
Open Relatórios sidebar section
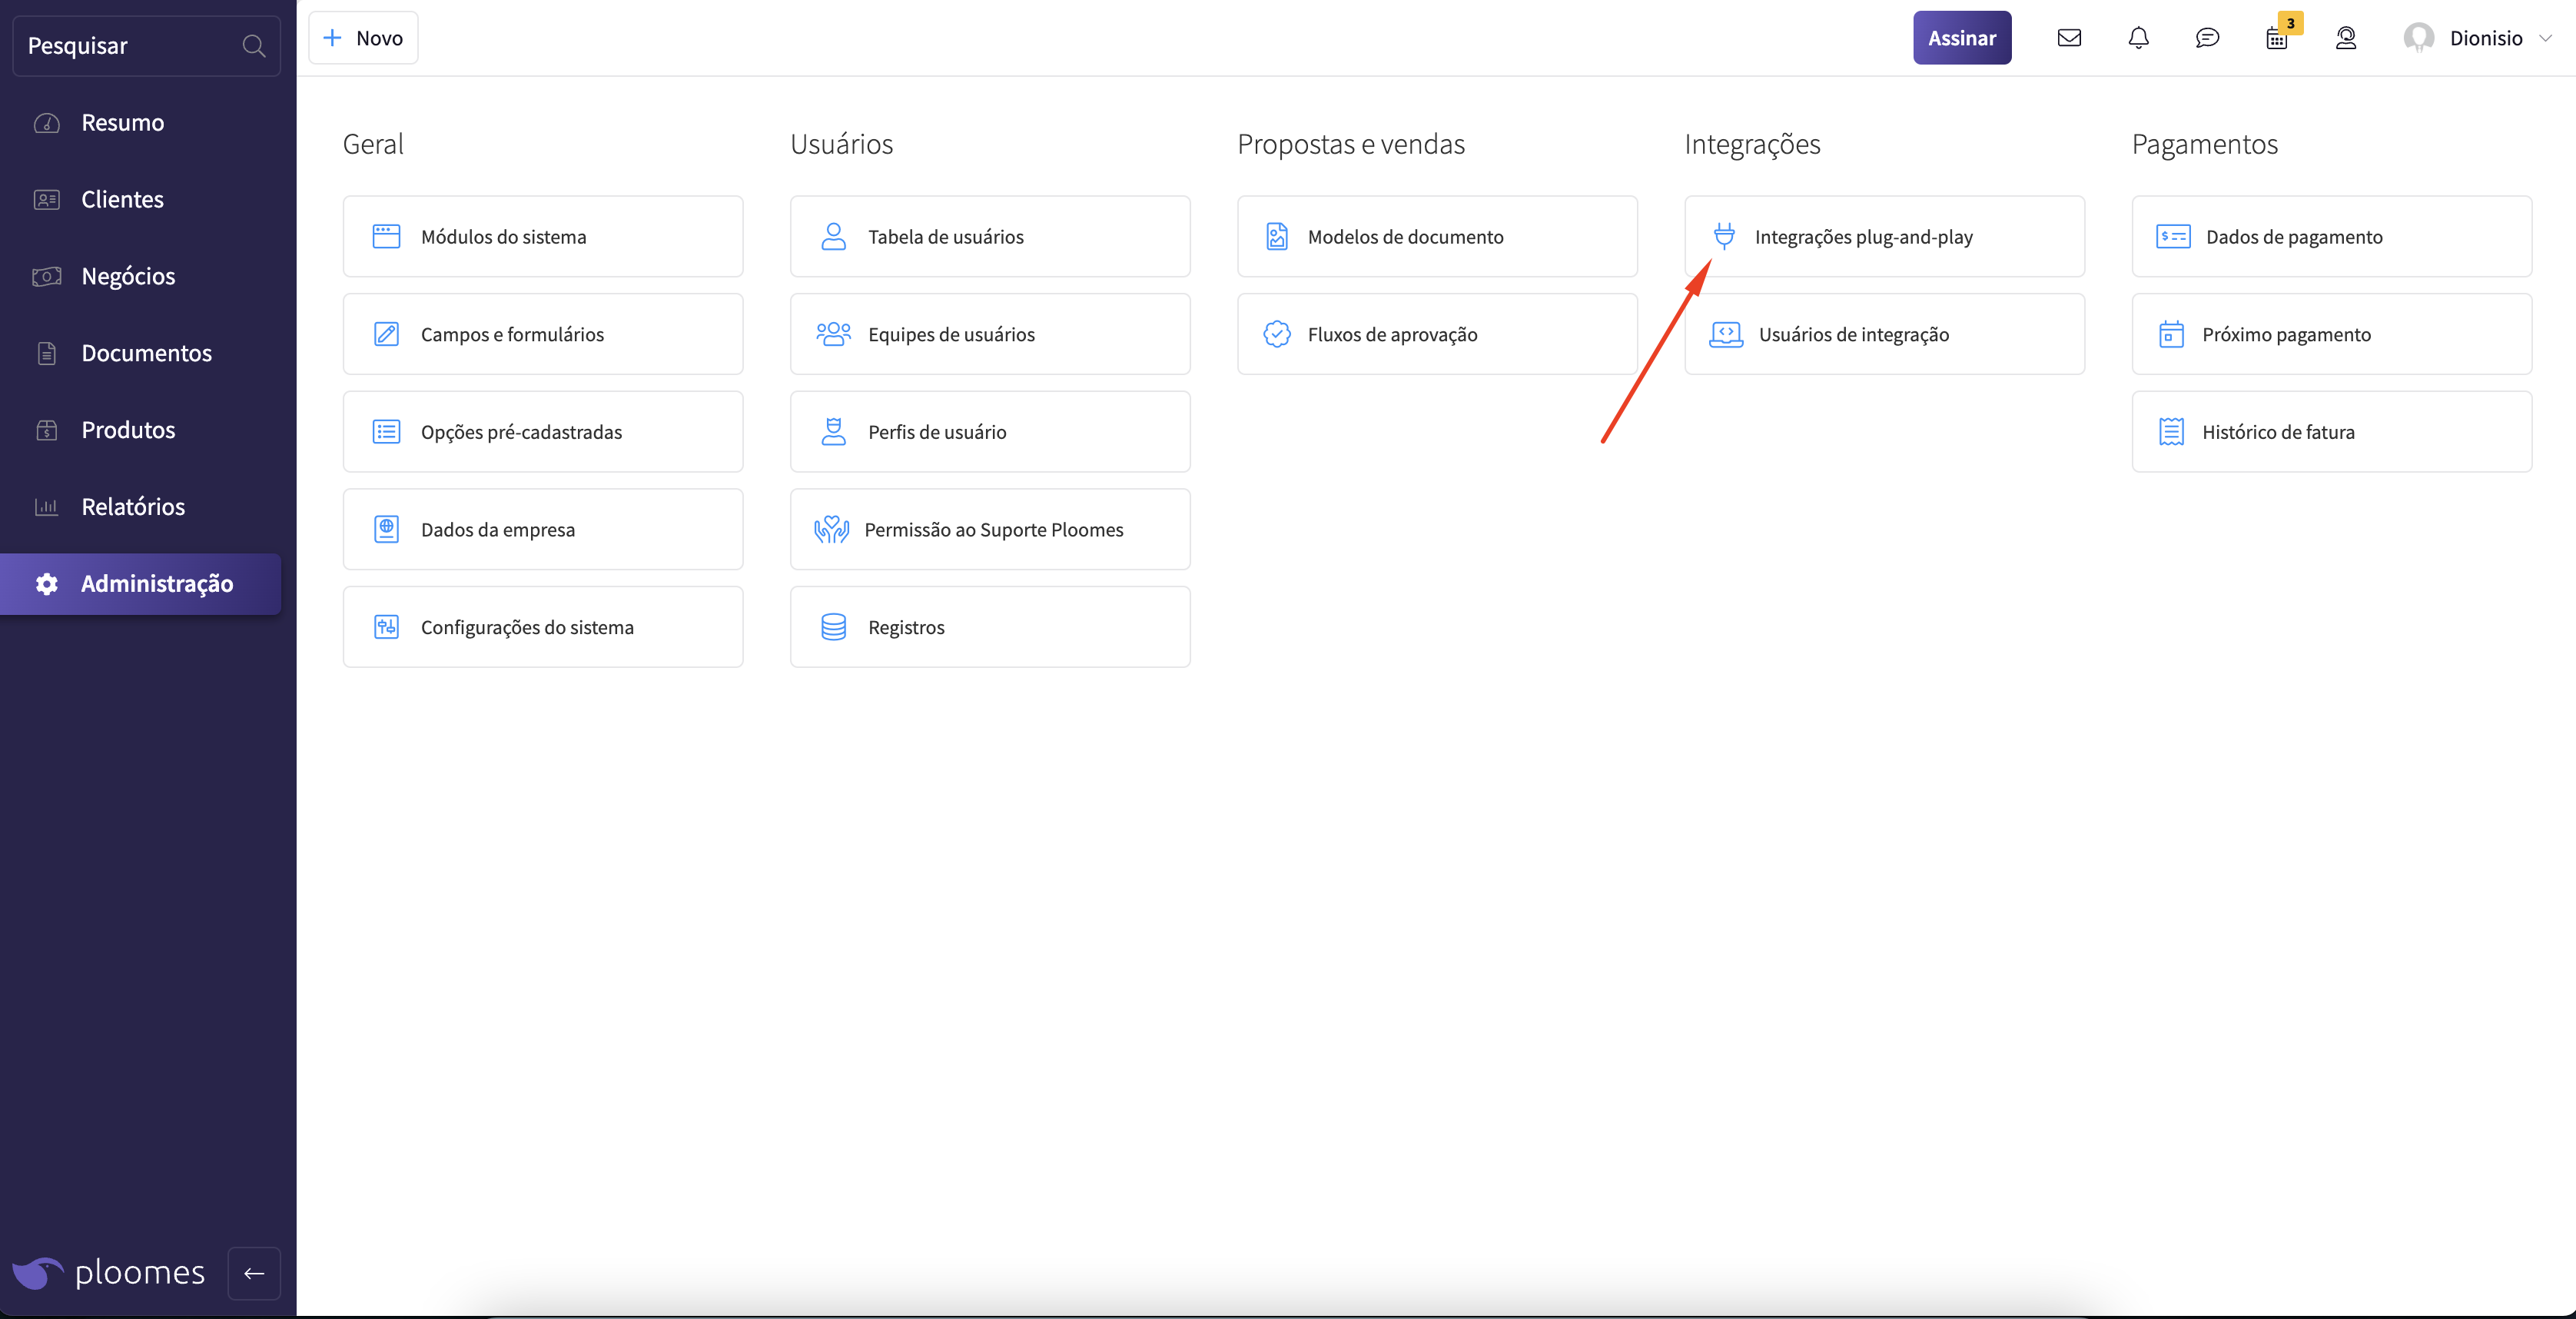tap(133, 506)
